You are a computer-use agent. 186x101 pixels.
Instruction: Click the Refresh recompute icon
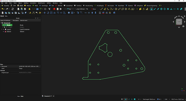point(13,9)
